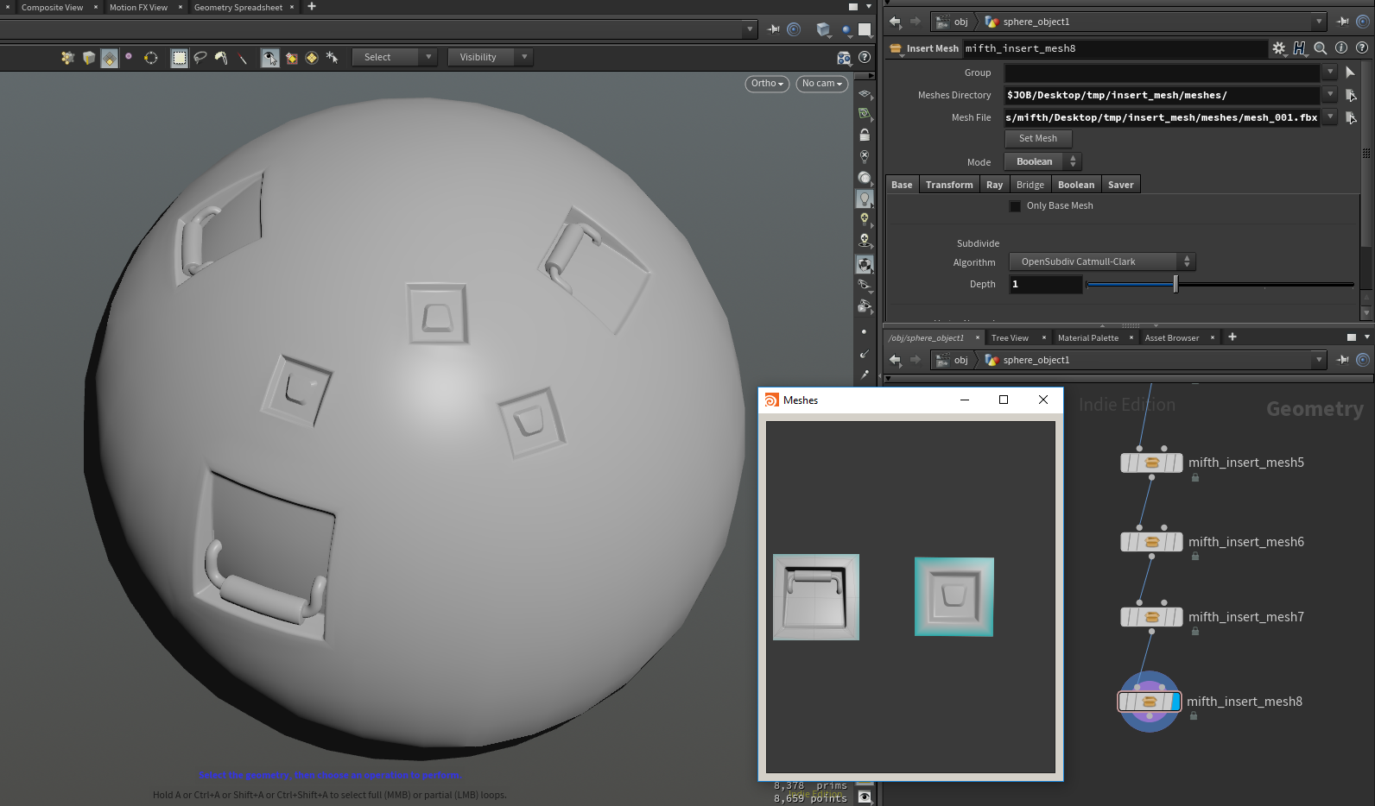Click obj in the network path

[x=960, y=360]
